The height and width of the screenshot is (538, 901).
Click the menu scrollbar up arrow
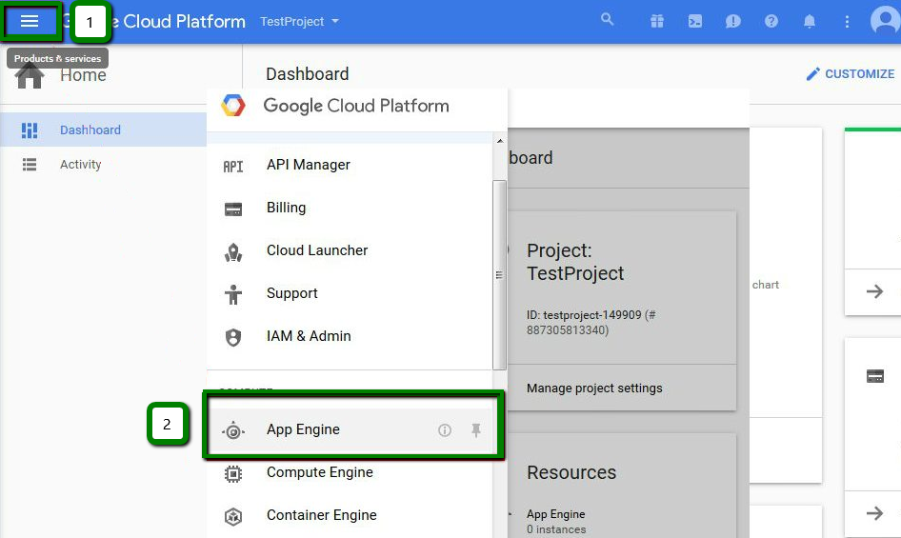(500, 141)
